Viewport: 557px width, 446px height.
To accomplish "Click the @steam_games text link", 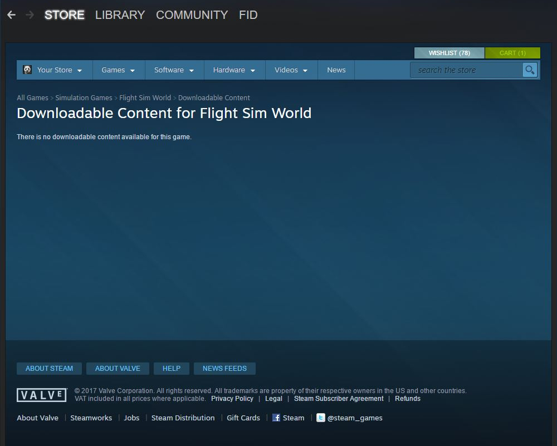I will click(x=355, y=418).
